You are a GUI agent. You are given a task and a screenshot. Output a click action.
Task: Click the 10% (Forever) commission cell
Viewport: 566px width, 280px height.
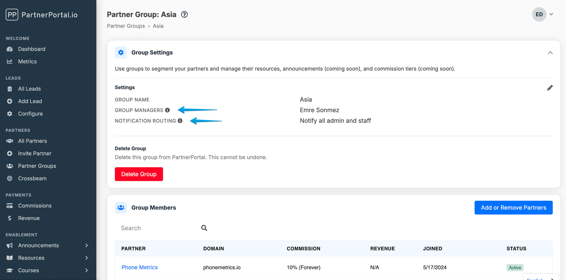click(303, 267)
